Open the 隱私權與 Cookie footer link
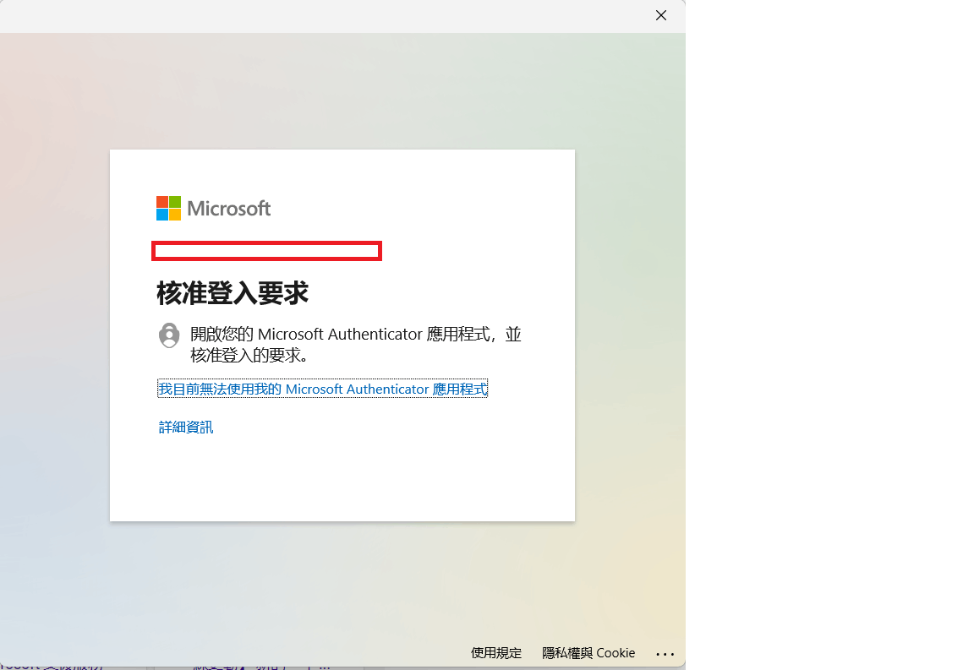This screenshot has width=974, height=670. click(588, 652)
